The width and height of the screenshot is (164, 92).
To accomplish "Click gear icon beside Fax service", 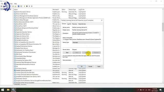I will point(15,66).
